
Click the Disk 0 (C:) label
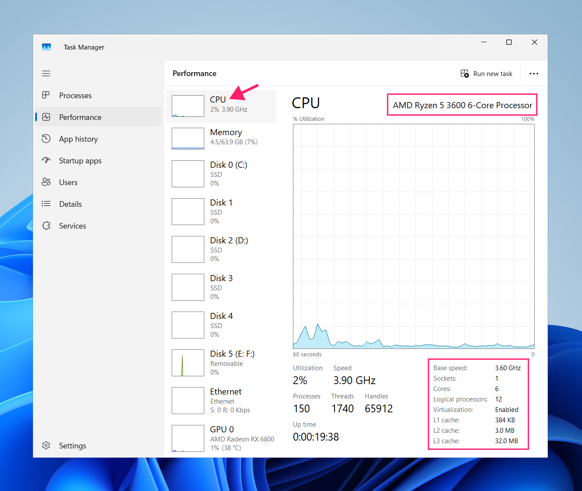[x=229, y=165]
